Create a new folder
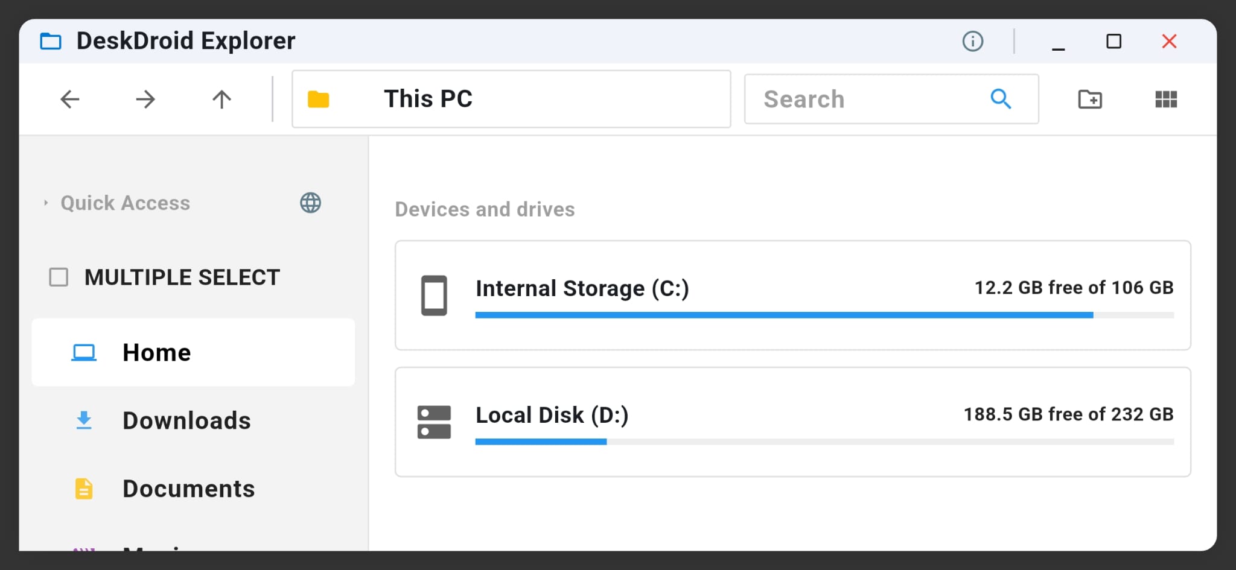1236x570 pixels. pos(1090,99)
